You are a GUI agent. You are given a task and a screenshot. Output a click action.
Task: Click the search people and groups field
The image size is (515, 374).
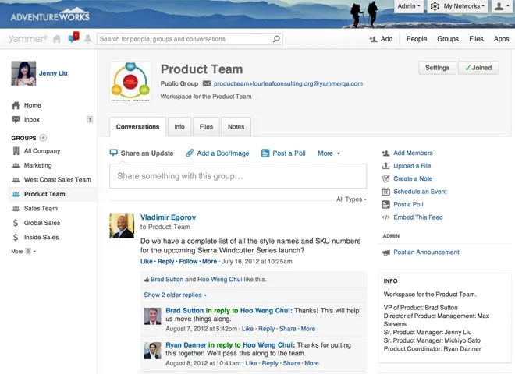pyautogui.click(x=190, y=39)
